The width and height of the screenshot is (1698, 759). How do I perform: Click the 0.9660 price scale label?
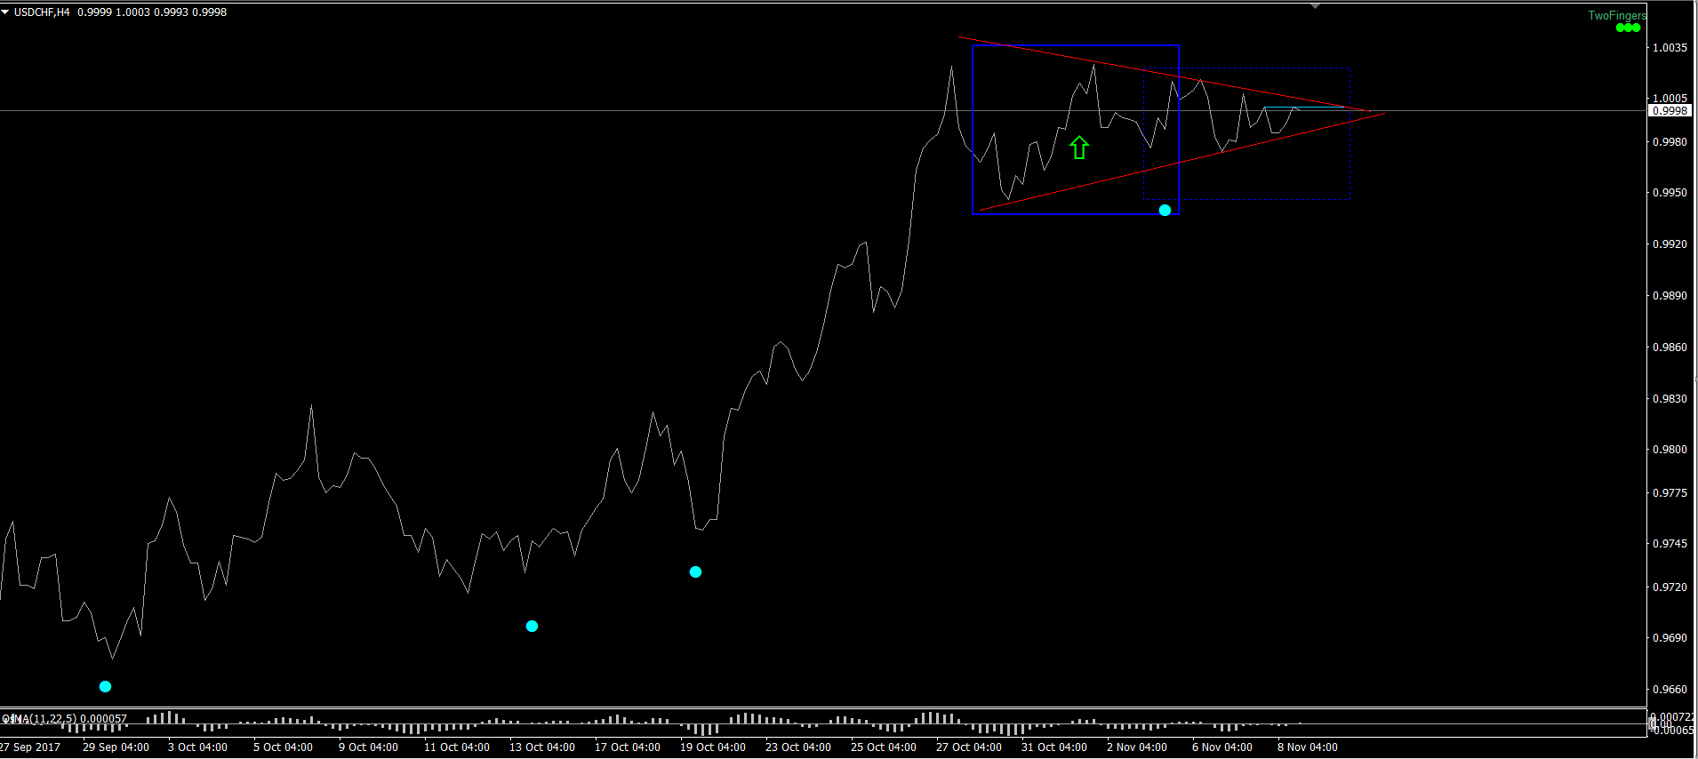1670,690
